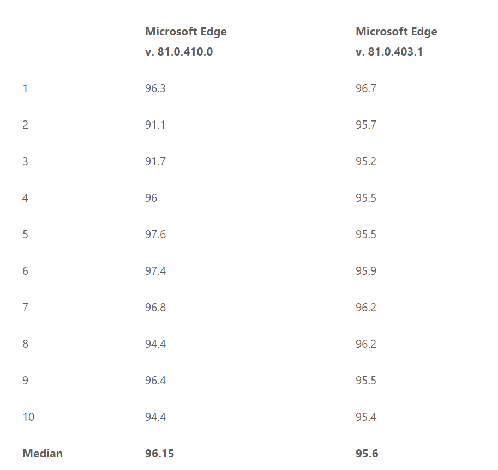Select the 96.7 value in row 1

(365, 88)
